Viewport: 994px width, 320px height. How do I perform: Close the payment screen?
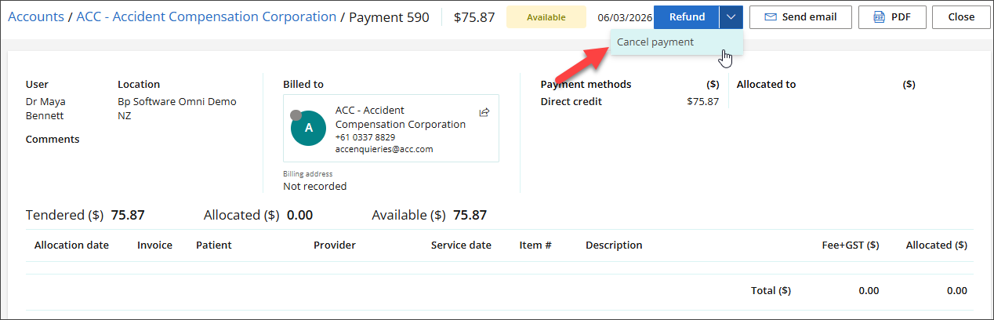961,16
